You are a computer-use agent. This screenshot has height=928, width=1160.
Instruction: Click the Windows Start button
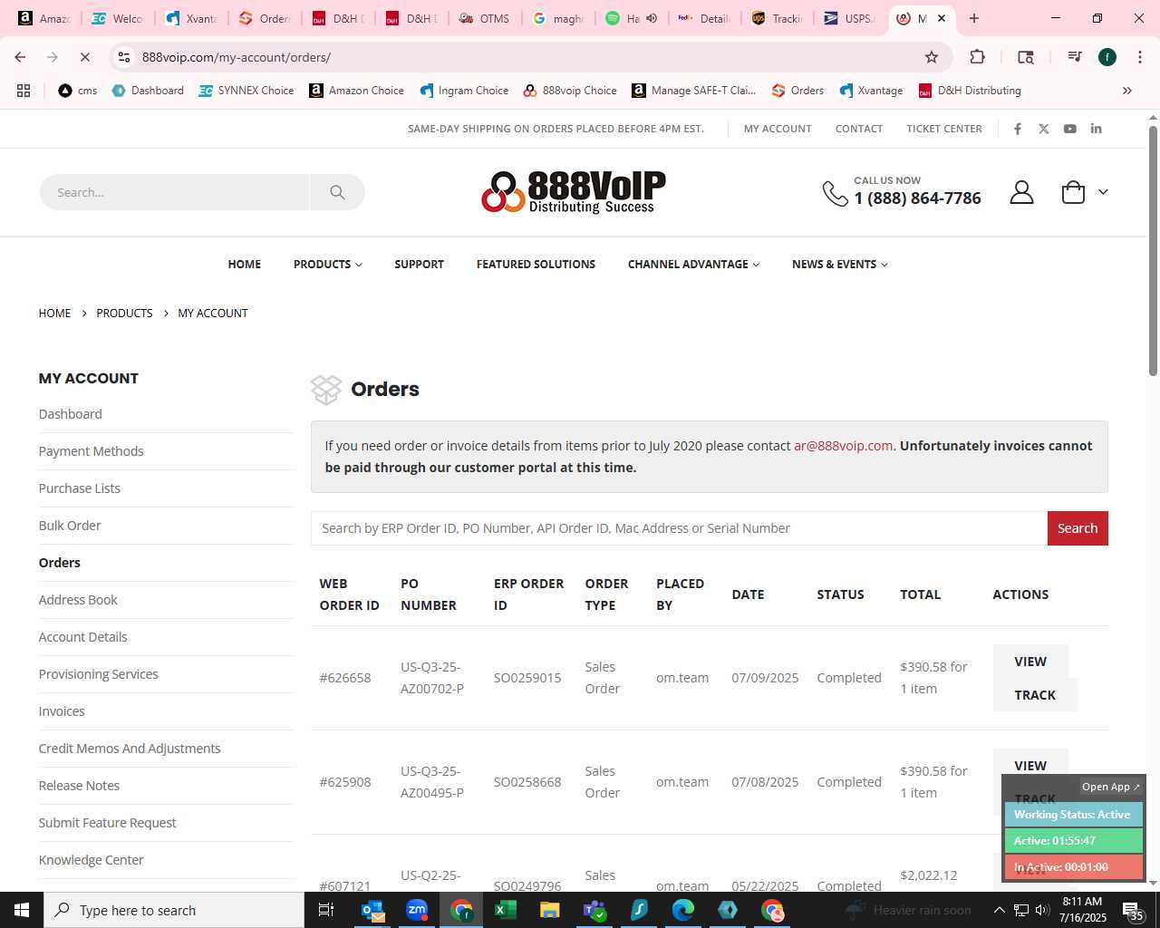(22, 910)
